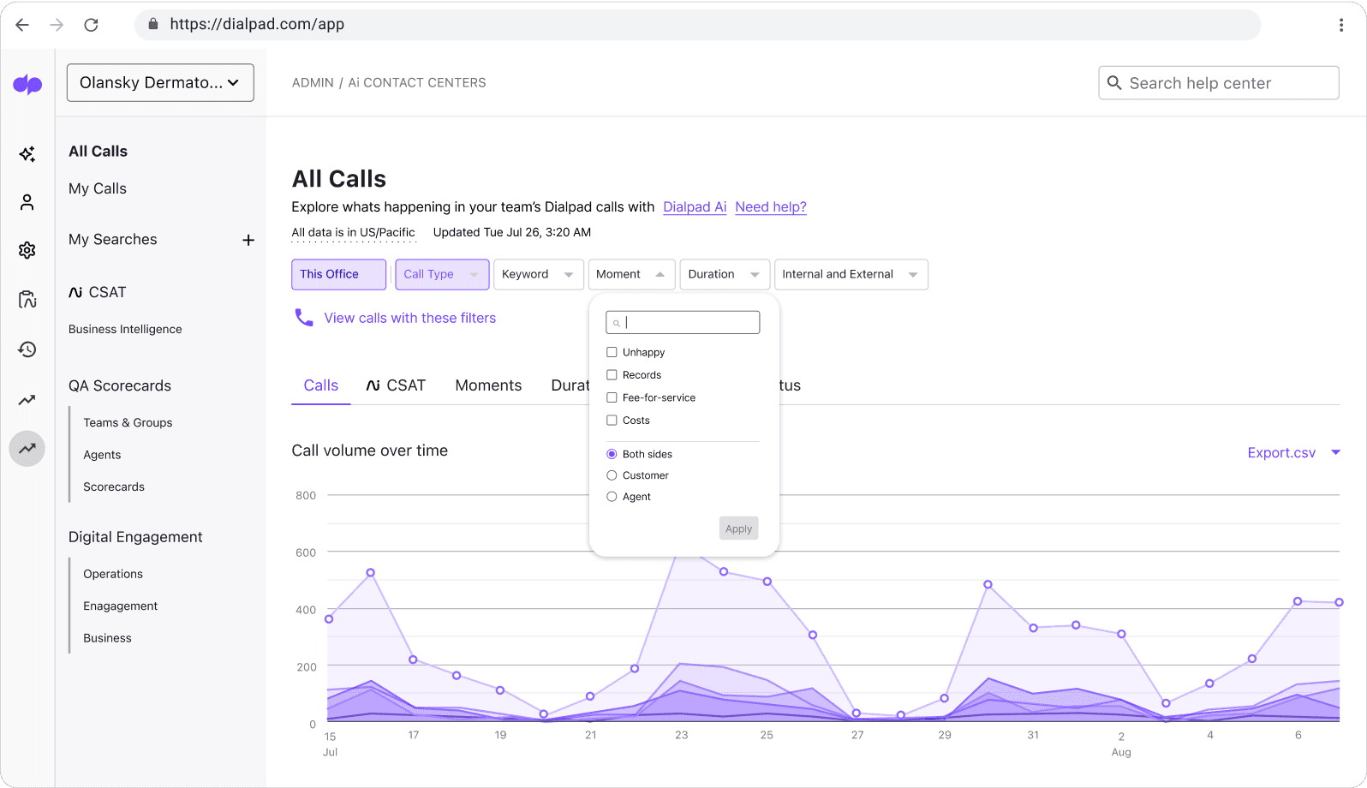Select the Agent radio option
Screen dimensions: 1367x788
coord(612,497)
